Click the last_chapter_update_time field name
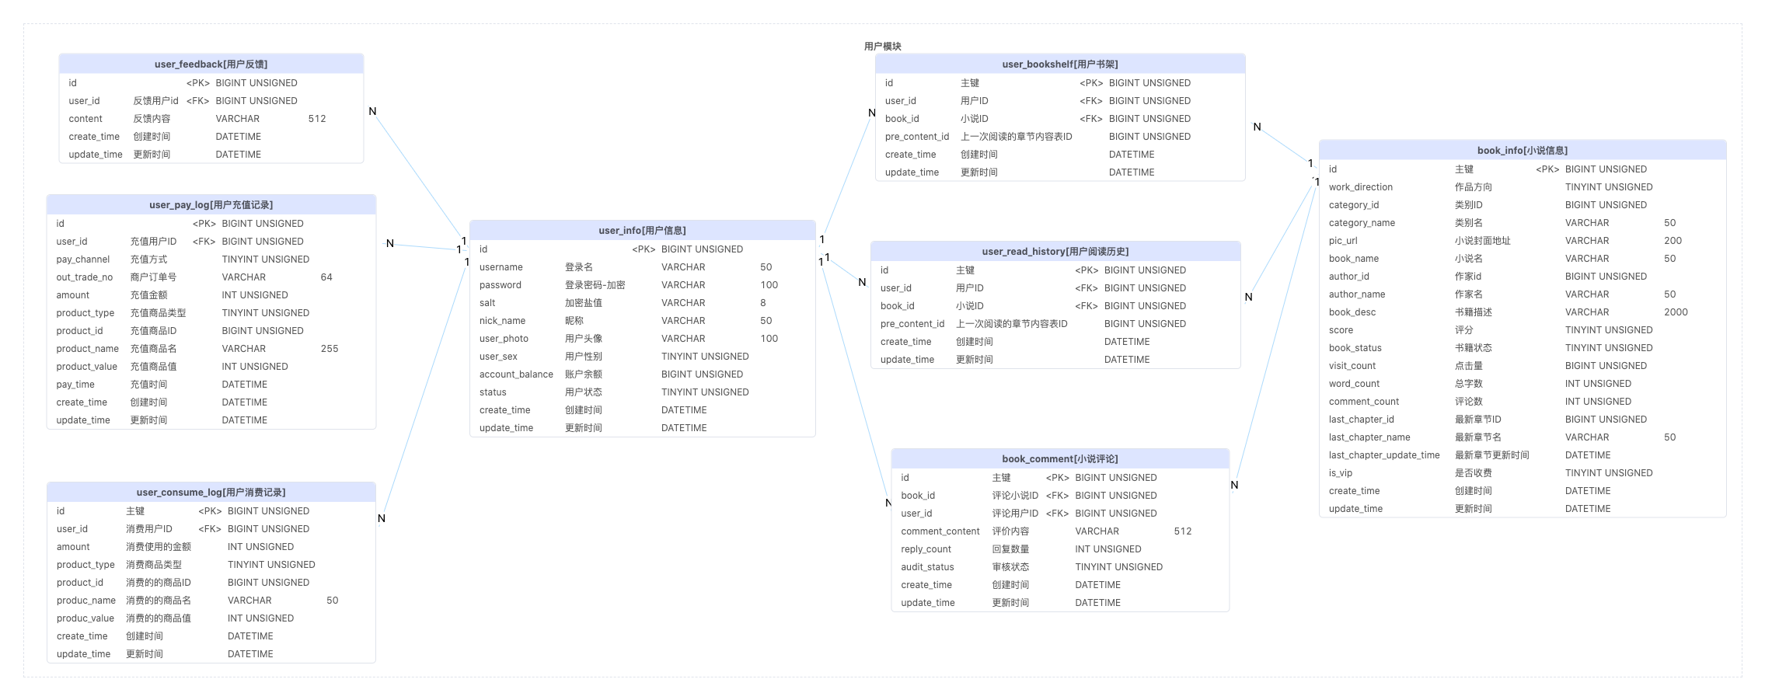This screenshot has height=700, width=1765. [x=1384, y=455]
